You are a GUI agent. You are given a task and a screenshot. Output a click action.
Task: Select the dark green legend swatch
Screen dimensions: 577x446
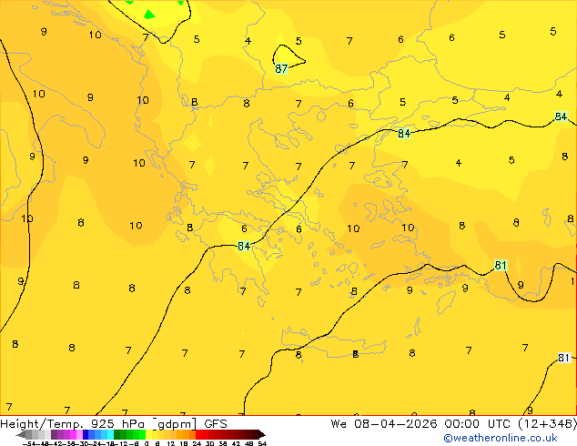click(117, 434)
